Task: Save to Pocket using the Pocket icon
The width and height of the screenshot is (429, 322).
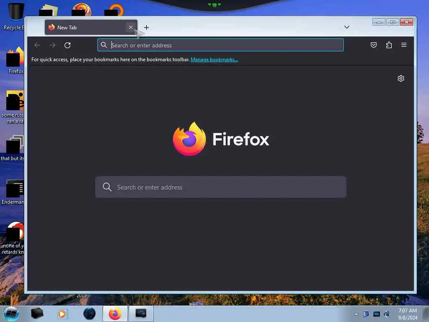Action: [373, 45]
